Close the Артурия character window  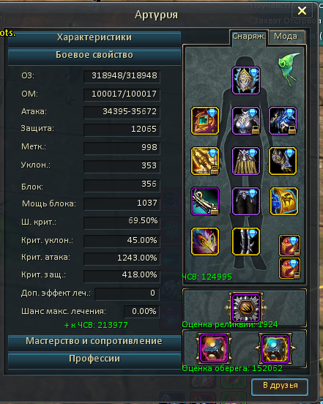(302, 10)
